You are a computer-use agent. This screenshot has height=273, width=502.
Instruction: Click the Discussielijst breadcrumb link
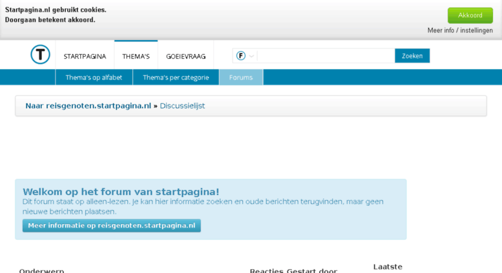(x=182, y=106)
